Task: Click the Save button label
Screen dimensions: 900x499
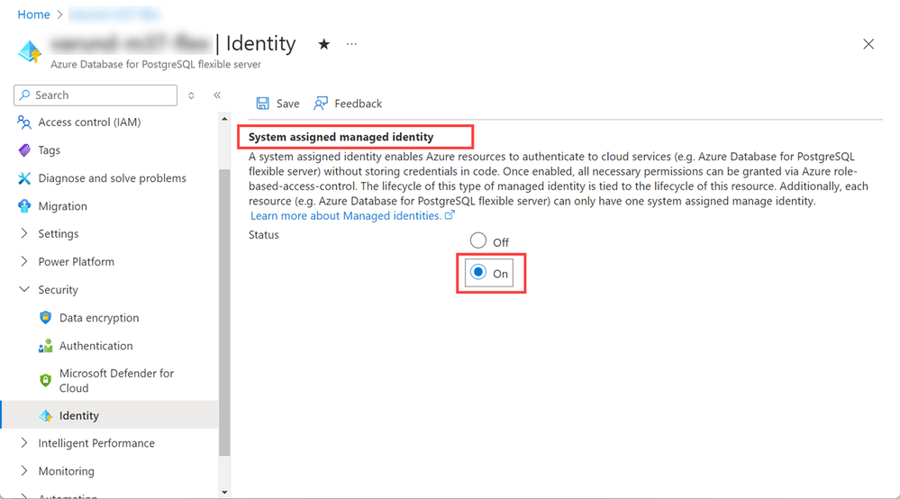Action: pyautogui.click(x=287, y=104)
